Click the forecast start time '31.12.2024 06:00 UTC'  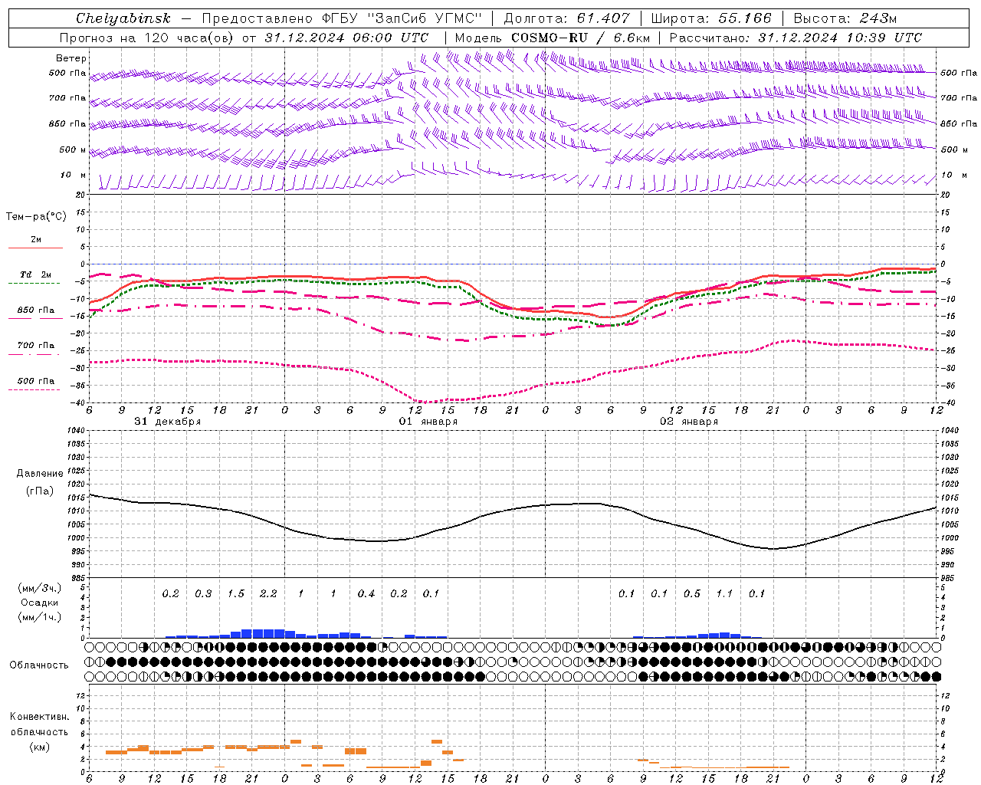[346, 38]
